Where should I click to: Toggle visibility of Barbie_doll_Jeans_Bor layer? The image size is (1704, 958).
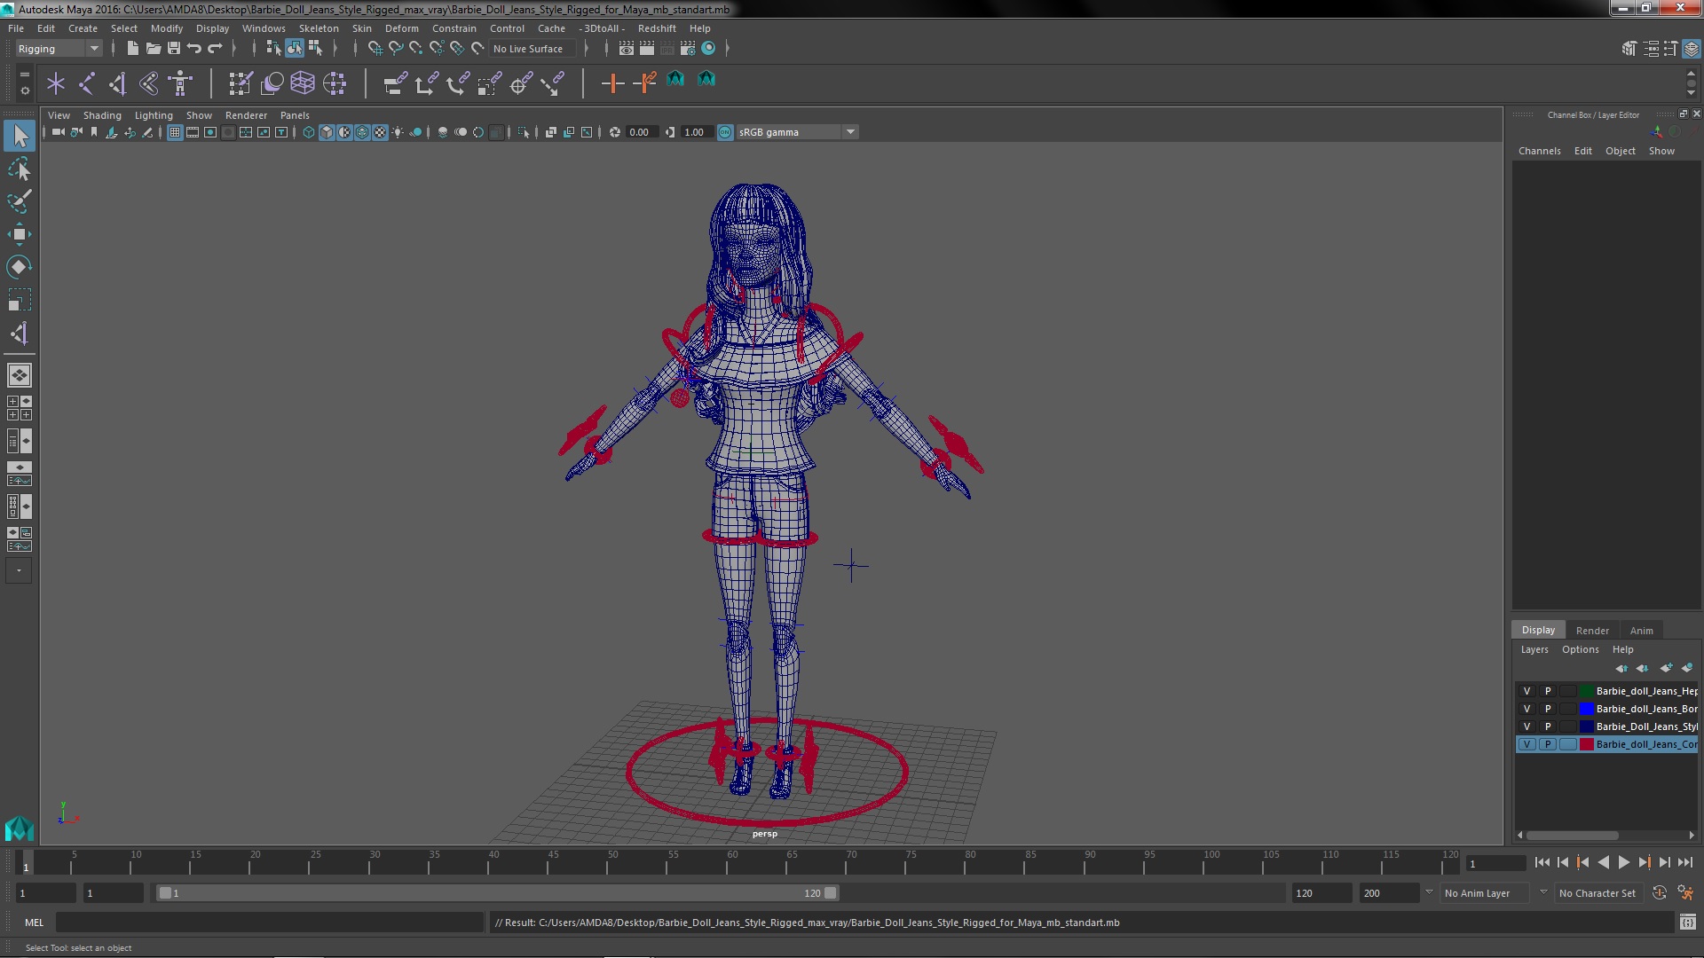pyautogui.click(x=1526, y=708)
